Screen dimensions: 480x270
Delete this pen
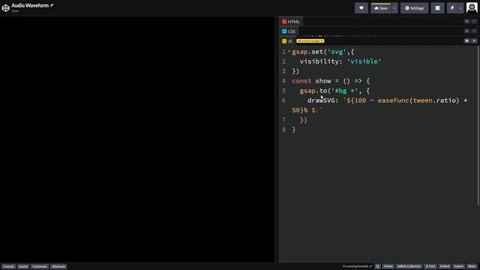coord(388,266)
